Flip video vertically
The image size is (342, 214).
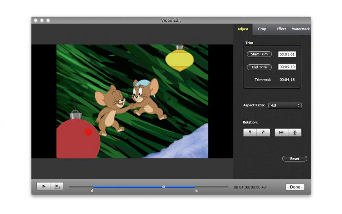pos(294,132)
